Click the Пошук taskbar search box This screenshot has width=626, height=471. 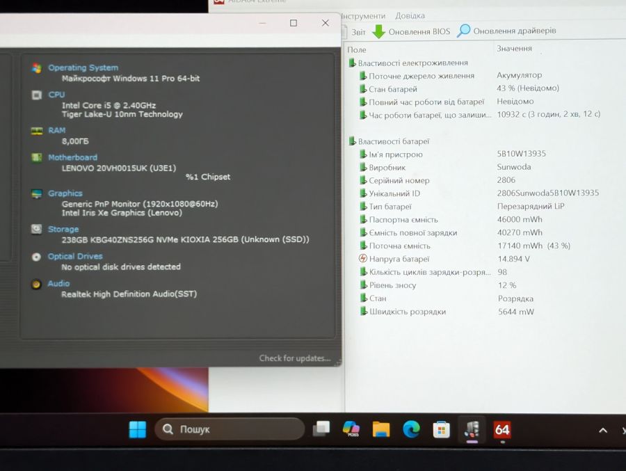[x=229, y=429]
